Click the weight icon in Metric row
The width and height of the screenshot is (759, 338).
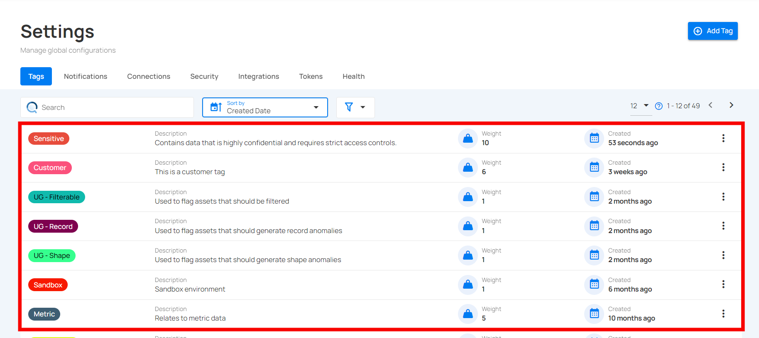click(x=468, y=314)
